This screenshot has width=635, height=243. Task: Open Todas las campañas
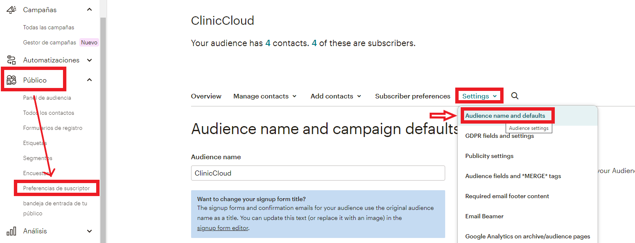click(49, 27)
